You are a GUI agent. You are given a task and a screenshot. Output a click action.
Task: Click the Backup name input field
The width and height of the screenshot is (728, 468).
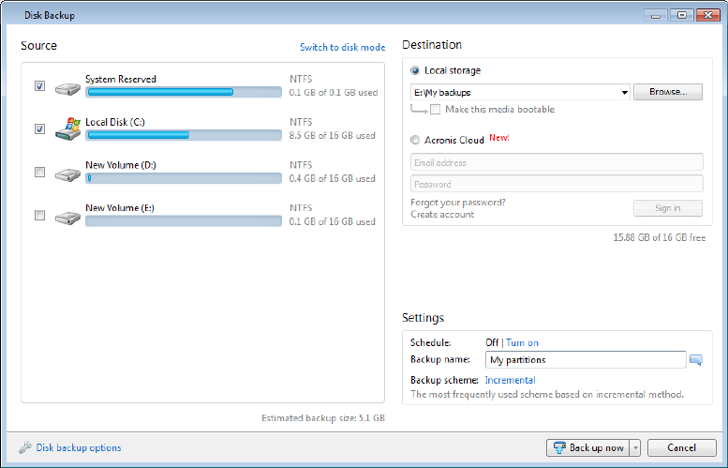tap(587, 359)
